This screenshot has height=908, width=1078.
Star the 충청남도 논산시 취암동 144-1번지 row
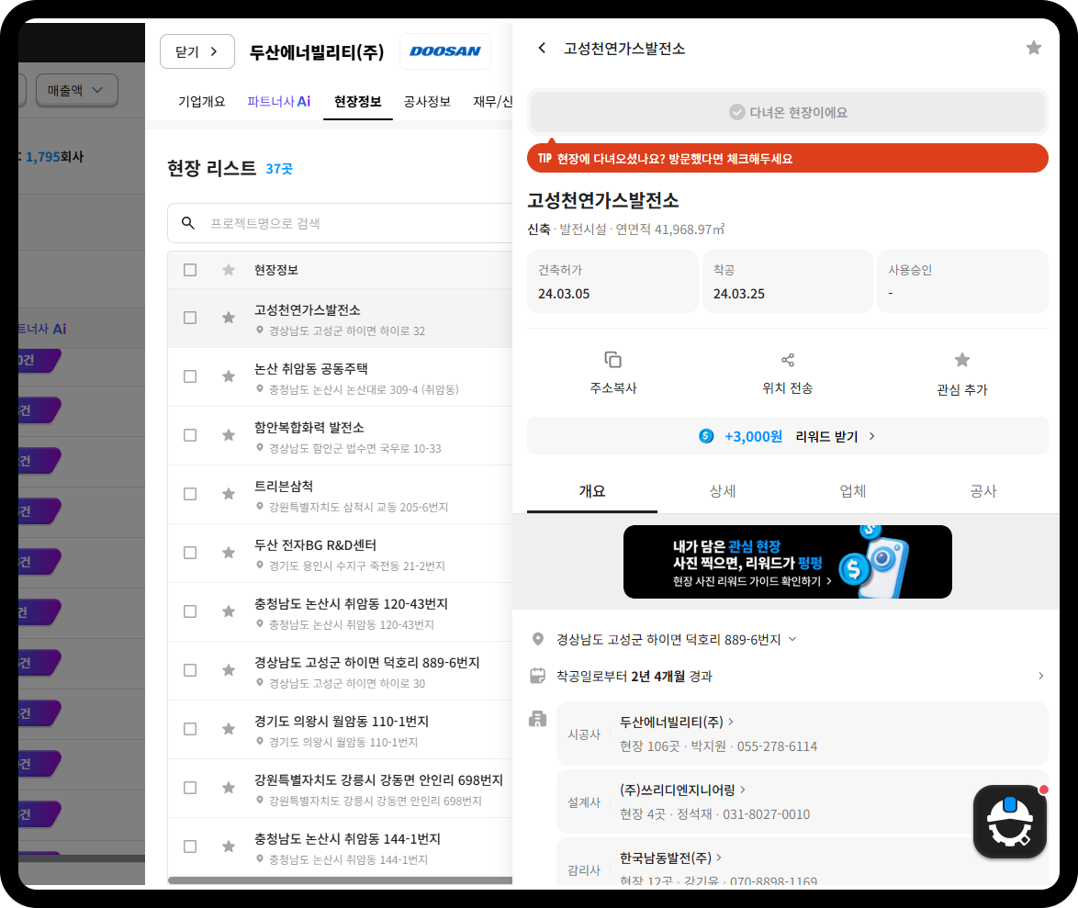click(229, 846)
